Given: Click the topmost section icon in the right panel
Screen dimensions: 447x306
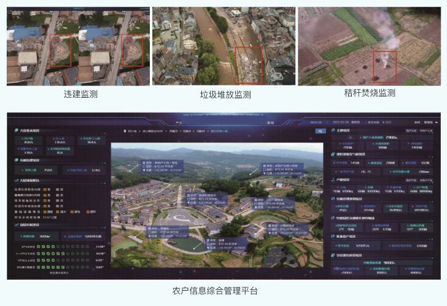Looking at the screenshot, I should (x=335, y=130).
